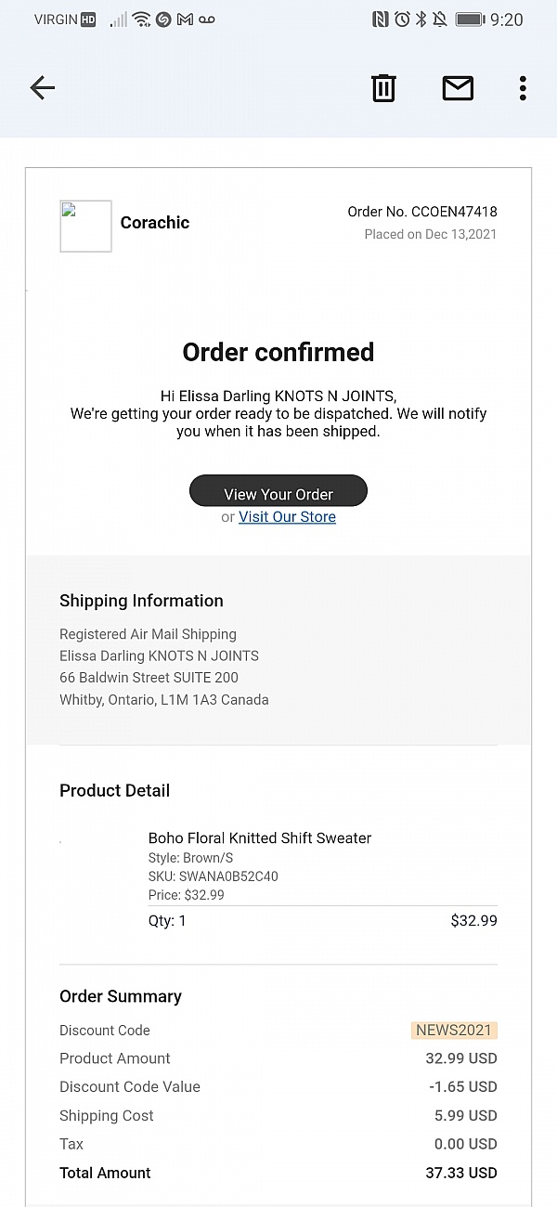557x1207 pixels.
Task: Select the Boho Floral Knitted Shift Sweater title
Action: (260, 837)
